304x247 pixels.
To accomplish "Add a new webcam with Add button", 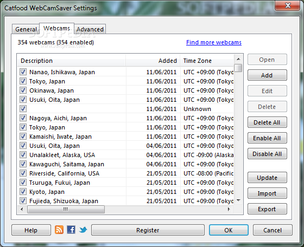I will point(267,75).
